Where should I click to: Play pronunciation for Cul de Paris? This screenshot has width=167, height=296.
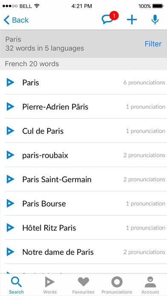click(x=10, y=131)
